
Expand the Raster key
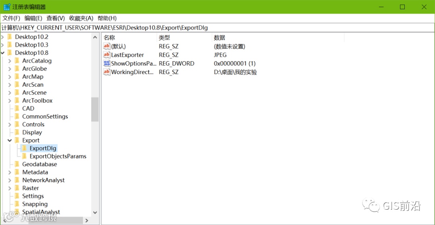(x=10, y=188)
